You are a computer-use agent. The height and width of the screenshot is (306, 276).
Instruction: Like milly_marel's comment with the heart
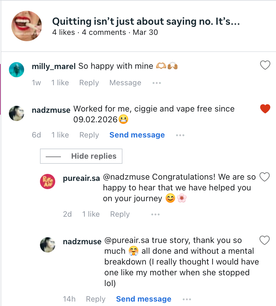point(265,66)
